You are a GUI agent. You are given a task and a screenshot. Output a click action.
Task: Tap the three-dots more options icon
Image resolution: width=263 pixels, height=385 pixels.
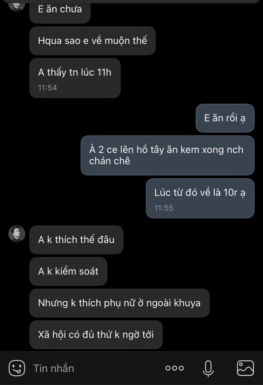[x=174, y=368]
